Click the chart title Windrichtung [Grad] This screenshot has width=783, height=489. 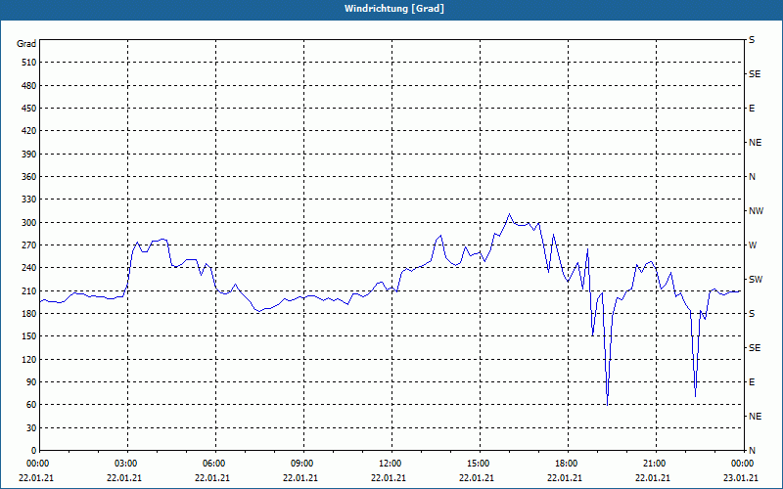point(394,9)
